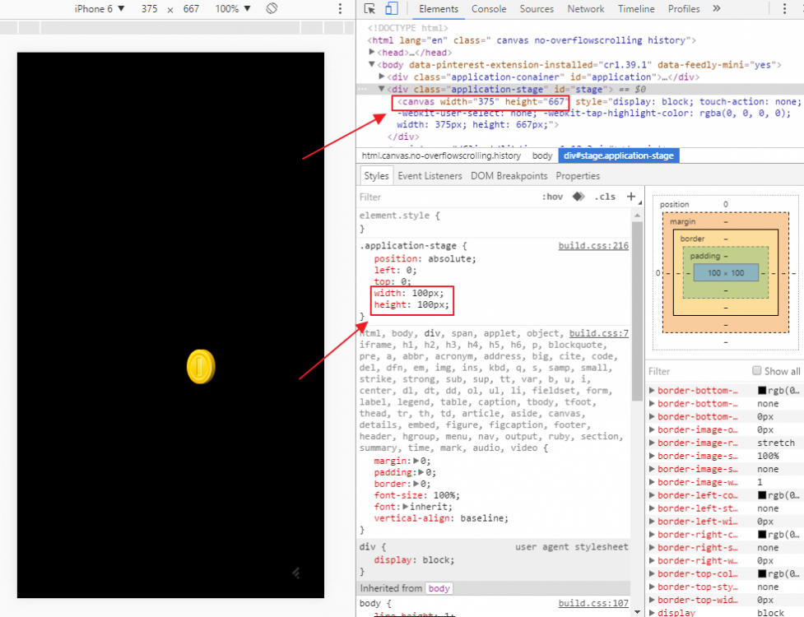Expand the margin shorthand property
This screenshot has width=804, height=617.
[x=416, y=461]
